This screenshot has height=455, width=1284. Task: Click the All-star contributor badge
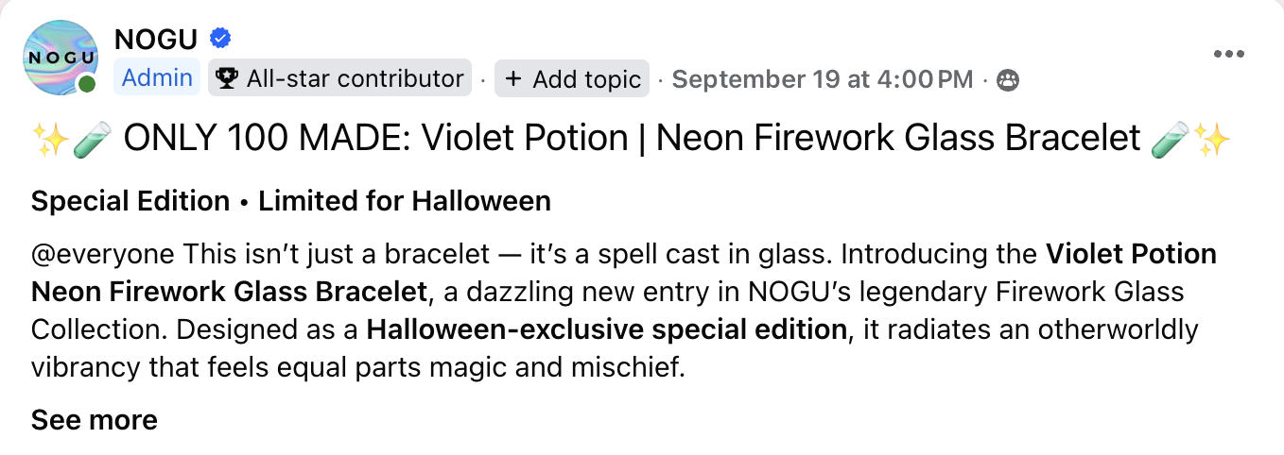pyautogui.click(x=338, y=78)
